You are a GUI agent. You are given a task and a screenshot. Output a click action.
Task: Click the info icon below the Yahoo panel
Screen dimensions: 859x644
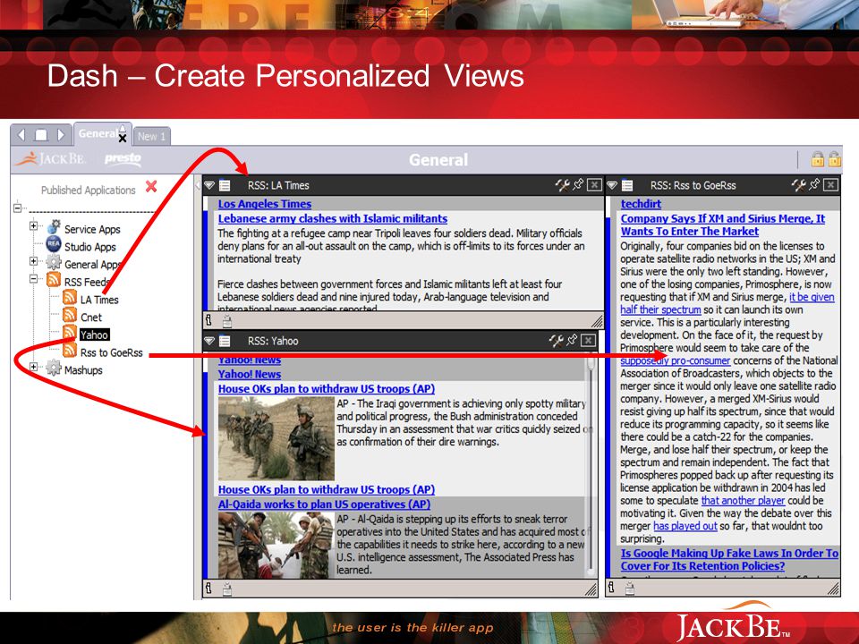[x=208, y=589]
